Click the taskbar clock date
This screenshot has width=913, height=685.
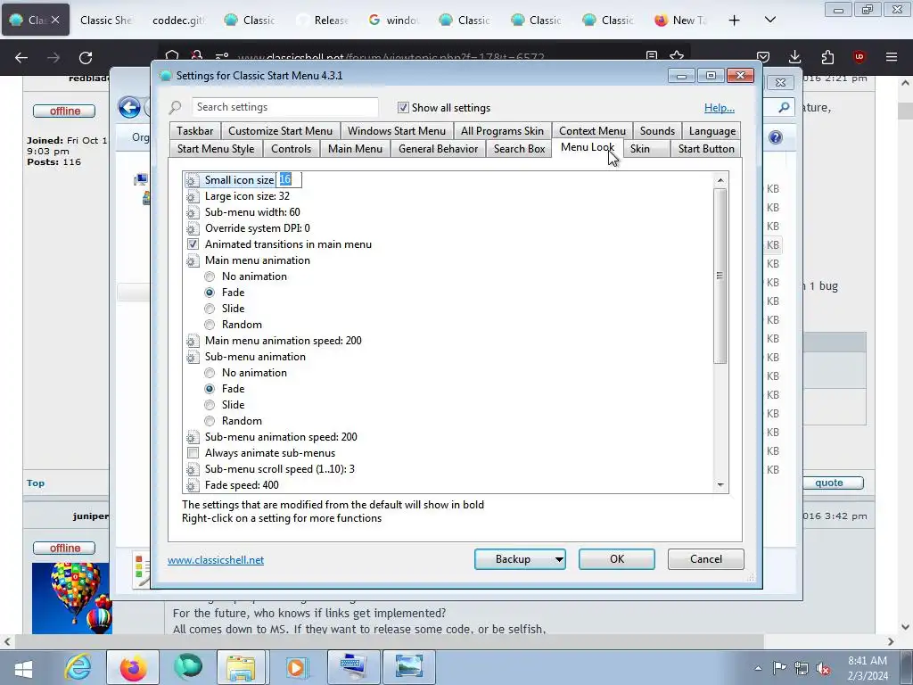point(868,668)
